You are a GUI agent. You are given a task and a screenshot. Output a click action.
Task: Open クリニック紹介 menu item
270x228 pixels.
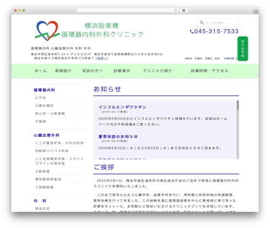point(158,71)
